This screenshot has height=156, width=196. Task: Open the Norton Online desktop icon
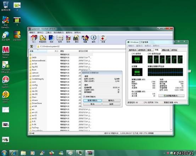(x=6, y=97)
